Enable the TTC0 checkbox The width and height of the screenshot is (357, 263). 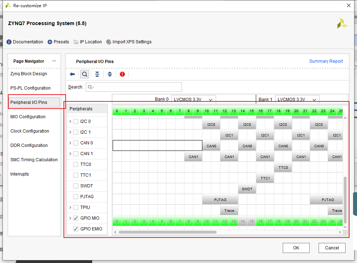(76, 164)
